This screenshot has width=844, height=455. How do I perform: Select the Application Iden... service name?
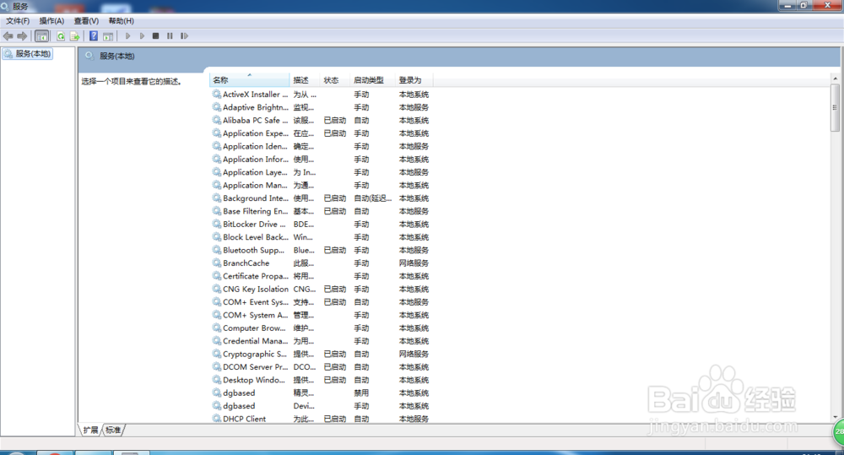coord(255,146)
